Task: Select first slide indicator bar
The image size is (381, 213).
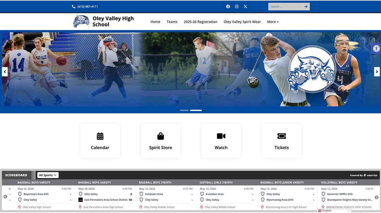Action: (184, 110)
